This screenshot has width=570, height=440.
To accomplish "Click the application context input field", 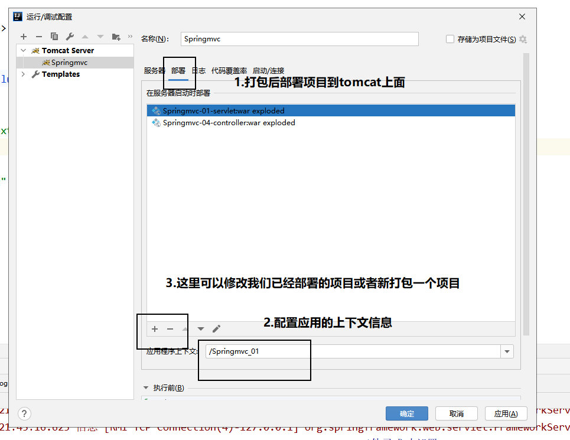I will click(353, 351).
